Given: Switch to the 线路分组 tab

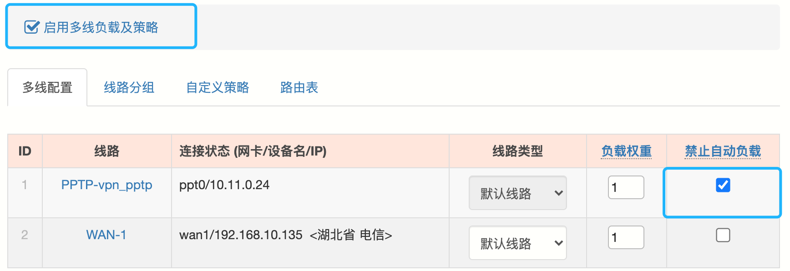Looking at the screenshot, I should [129, 87].
